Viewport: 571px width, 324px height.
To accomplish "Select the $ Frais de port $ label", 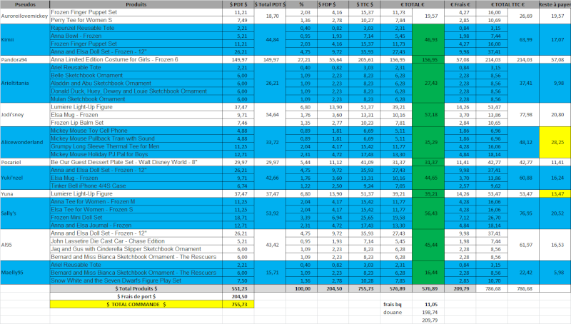I will click(x=136, y=296).
